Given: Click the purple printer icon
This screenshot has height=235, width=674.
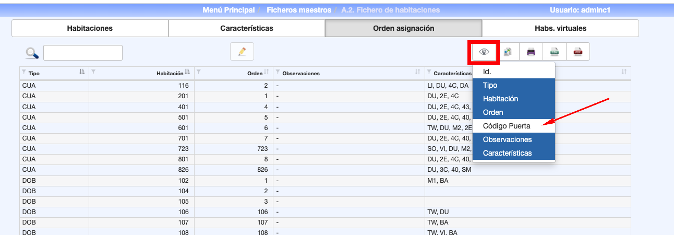Looking at the screenshot, I should coord(531,52).
